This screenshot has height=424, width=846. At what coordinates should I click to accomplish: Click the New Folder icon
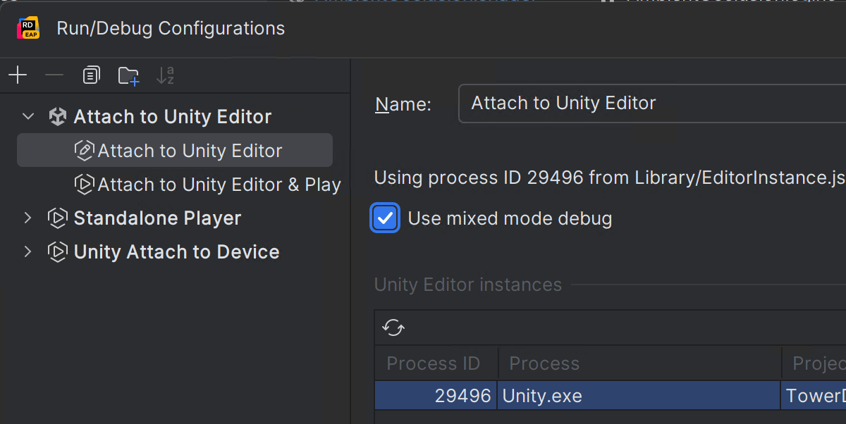point(128,76)
